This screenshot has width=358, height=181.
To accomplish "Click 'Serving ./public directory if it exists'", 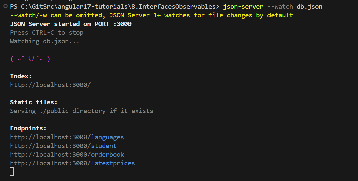I will point(81,111).
